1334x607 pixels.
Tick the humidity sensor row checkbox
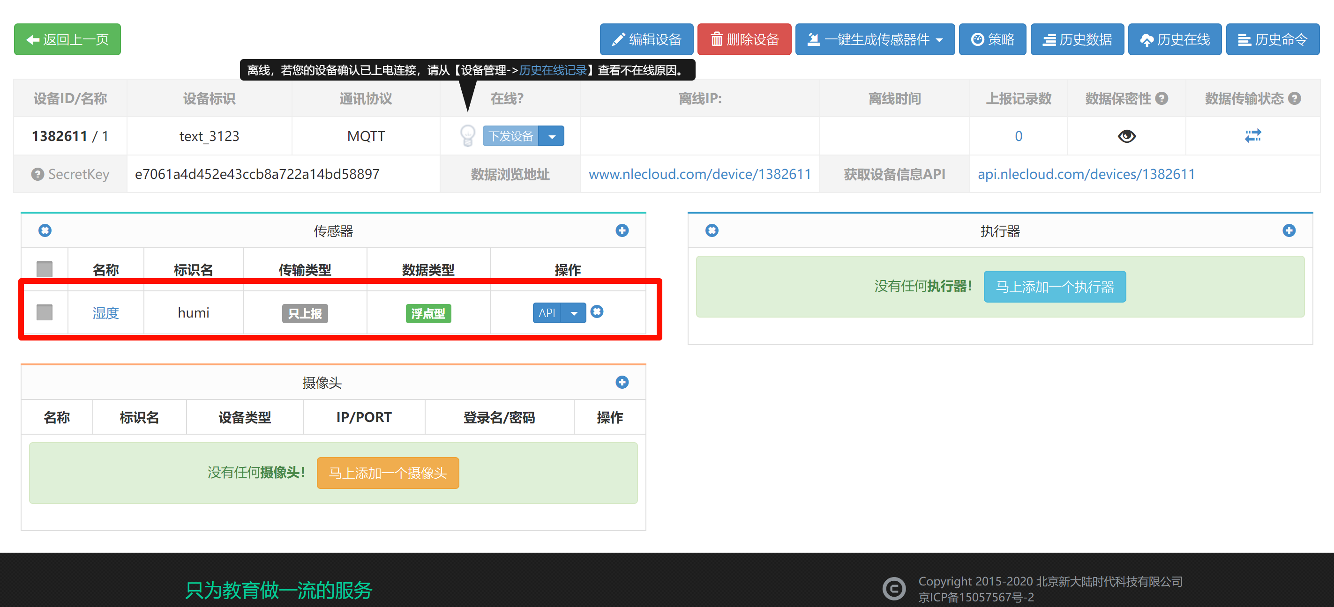[x=45, y=312]
